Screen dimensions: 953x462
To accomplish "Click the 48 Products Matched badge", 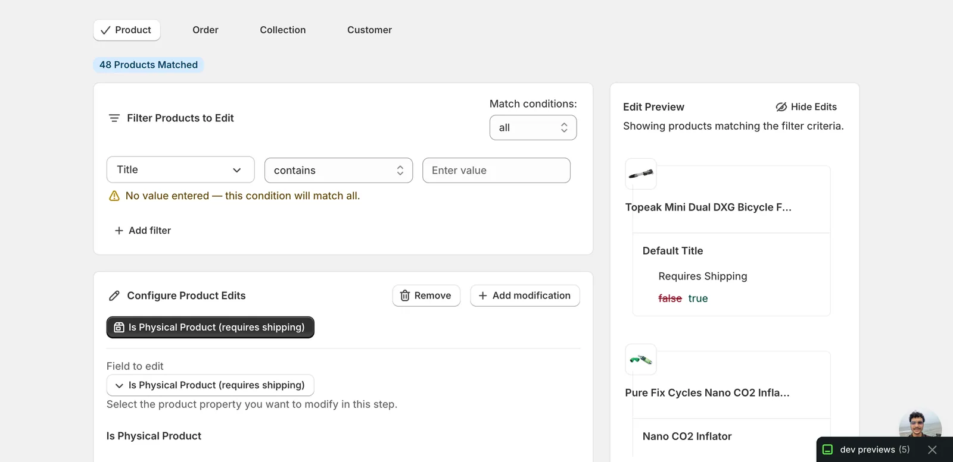I will [x=148, y=65].
